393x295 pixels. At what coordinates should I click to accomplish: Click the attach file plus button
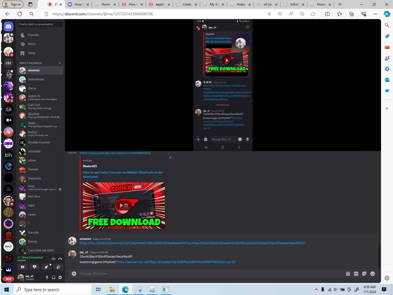click(x=74, y=274)
